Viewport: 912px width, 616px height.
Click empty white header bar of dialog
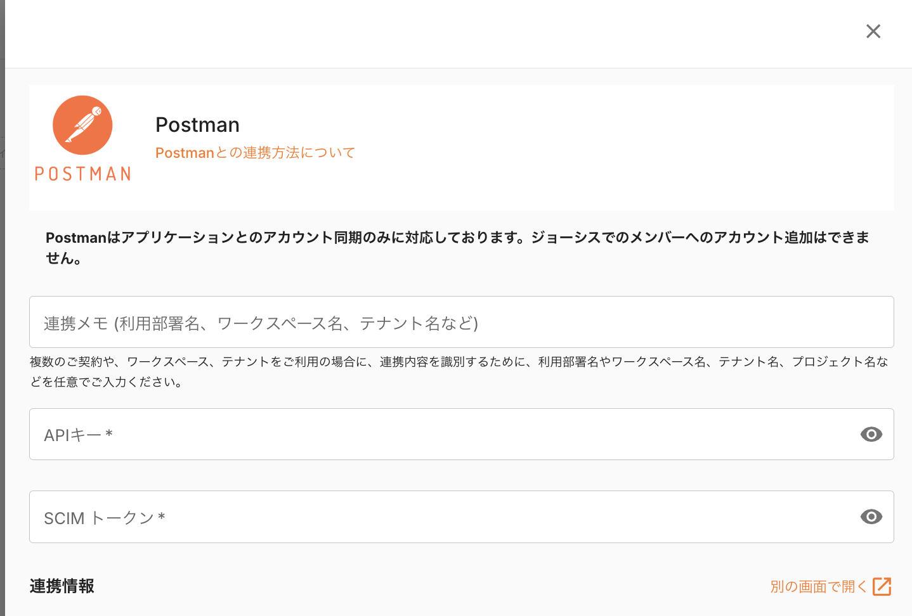tap(444, 33)
